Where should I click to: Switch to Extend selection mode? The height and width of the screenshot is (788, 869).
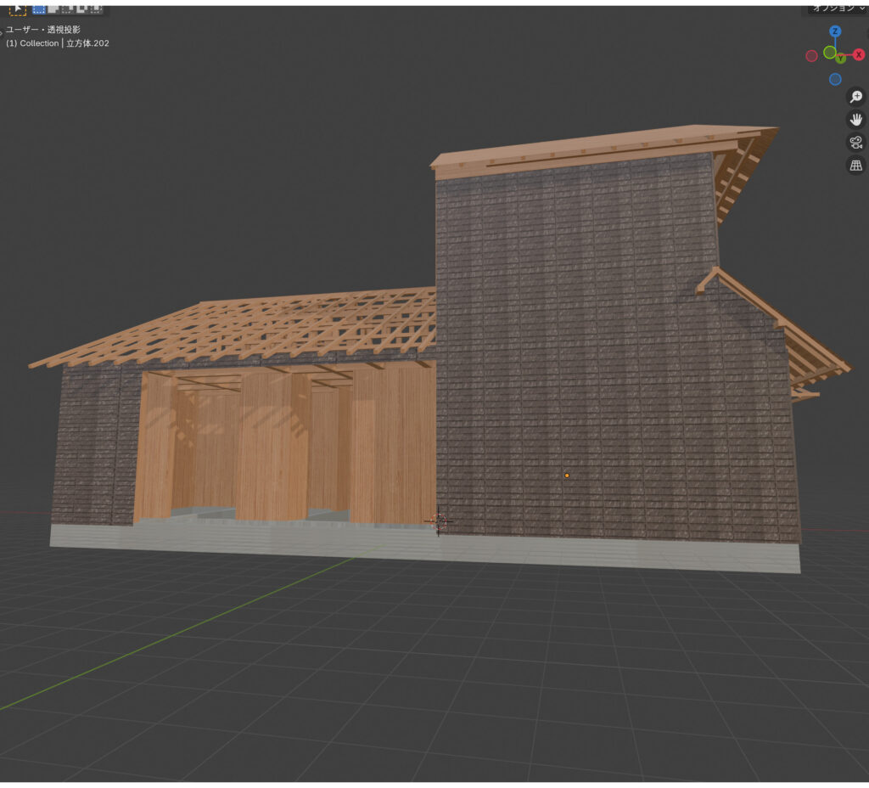(53, 8)
